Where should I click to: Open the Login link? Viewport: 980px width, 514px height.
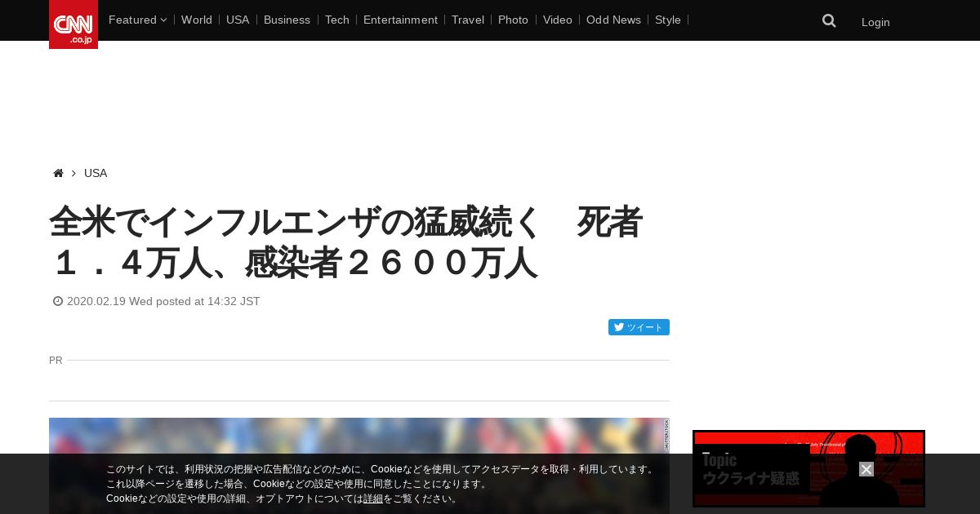tap(875, 22)
